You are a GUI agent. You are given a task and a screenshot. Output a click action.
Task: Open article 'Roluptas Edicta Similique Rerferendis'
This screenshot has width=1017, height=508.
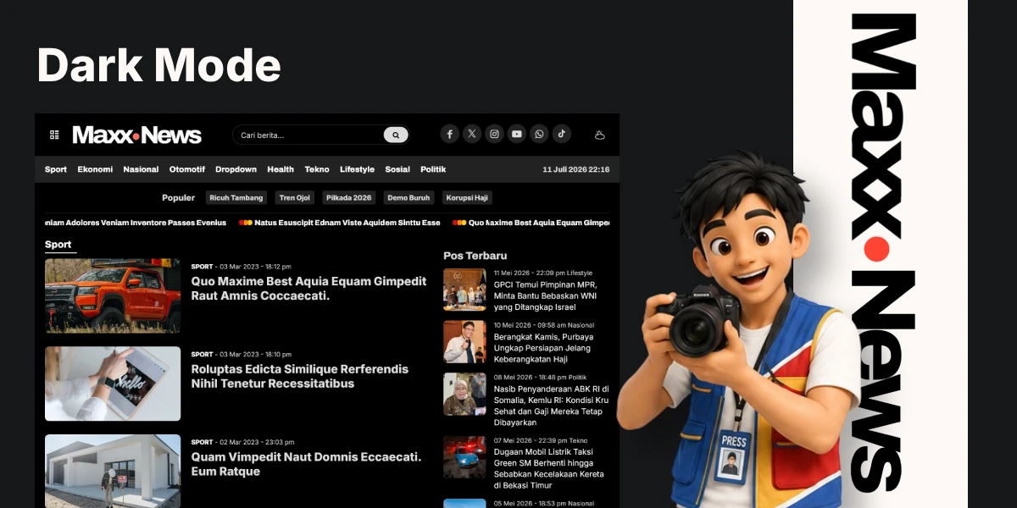pyautogui.click(x=299, y=377)
